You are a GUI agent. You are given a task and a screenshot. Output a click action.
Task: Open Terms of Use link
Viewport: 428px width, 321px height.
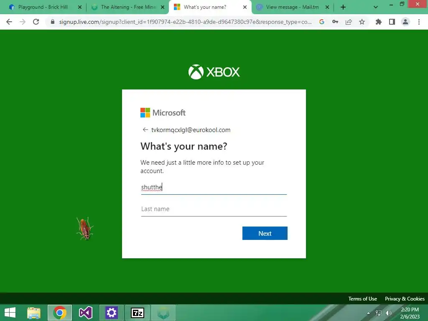coord(362,298)
